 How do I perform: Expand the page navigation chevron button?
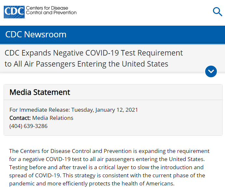coord(211,71)
